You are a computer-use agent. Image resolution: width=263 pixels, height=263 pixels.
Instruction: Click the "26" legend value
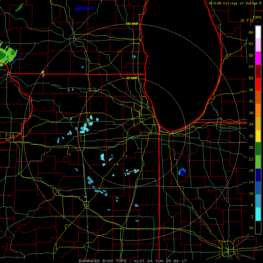(x=251, y=148)
